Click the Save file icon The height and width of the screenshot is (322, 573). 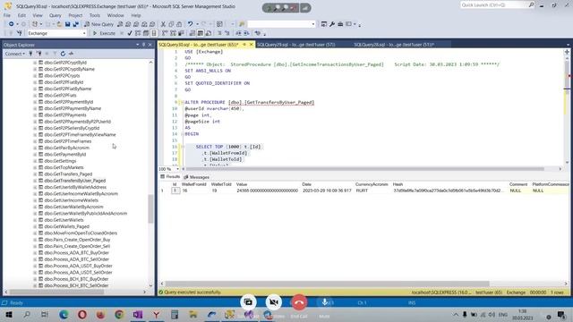68,24
